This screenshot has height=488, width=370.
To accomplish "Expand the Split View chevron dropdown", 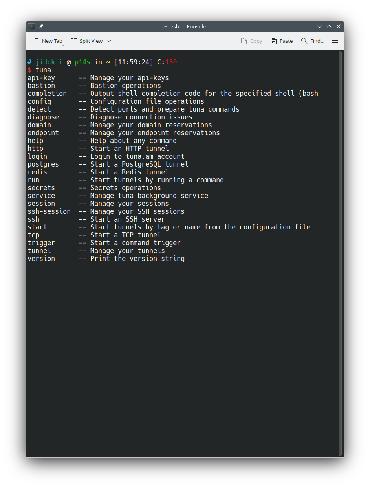I will tap(109, 41).
